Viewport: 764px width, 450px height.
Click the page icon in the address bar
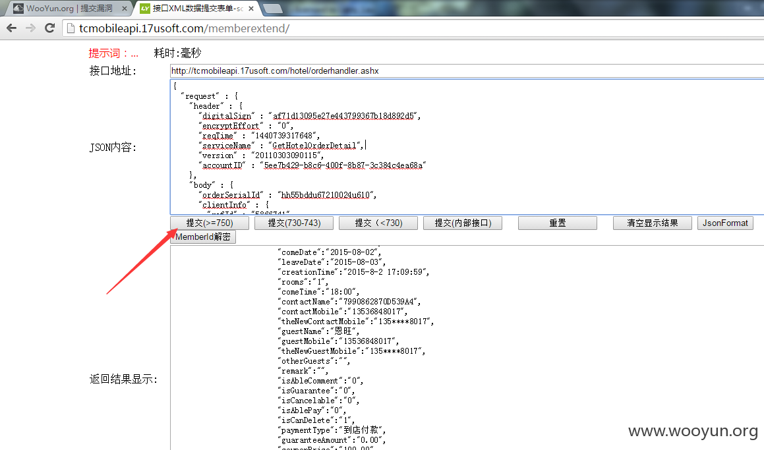pos(71,28)
